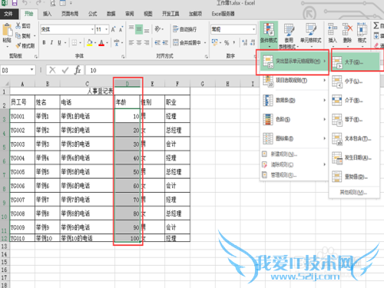Click the borders icon
The width and height of the screenshot is (384, 288).
click(74, 42)
